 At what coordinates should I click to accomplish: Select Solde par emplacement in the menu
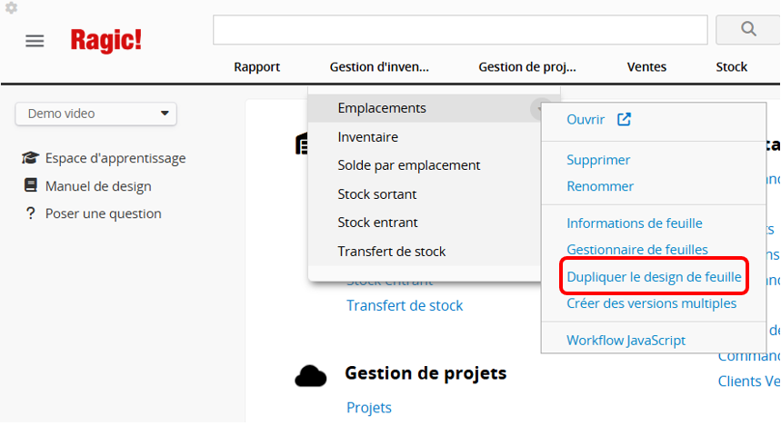[x=409, y=165]
